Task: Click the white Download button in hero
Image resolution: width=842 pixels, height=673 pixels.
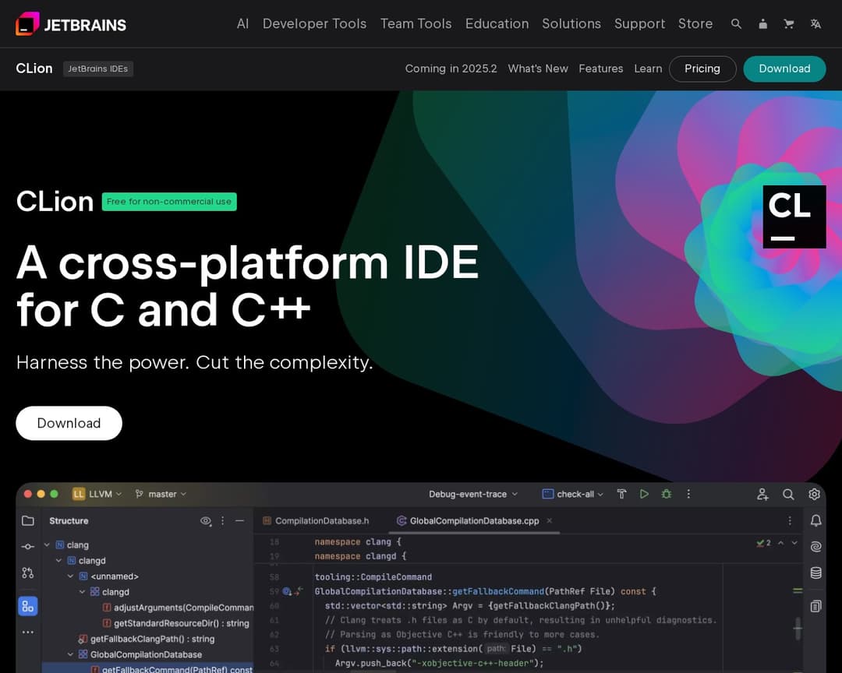Action: [69, 423]
